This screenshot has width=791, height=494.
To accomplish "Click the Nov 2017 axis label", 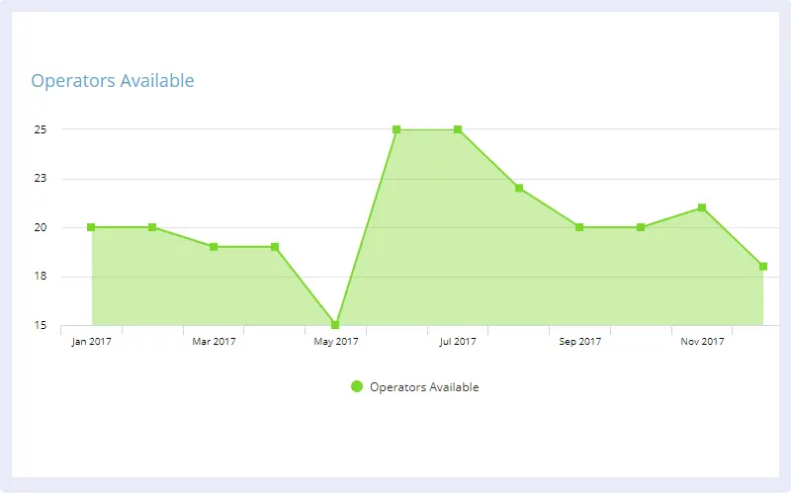I will click(x=702, y=341).
